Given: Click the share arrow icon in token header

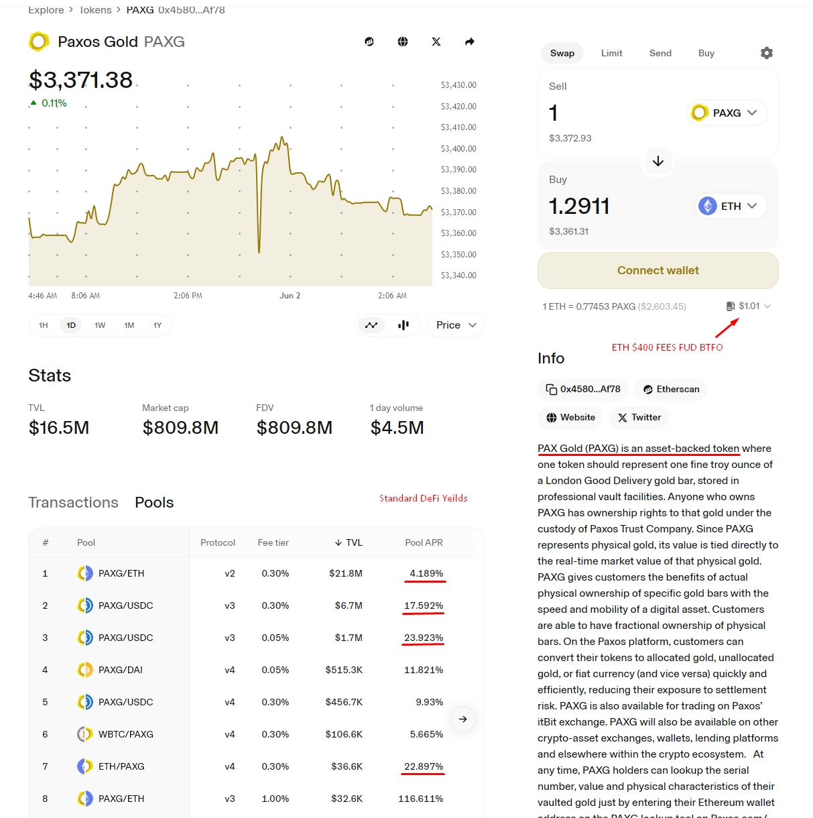Looking at the screenshot, I should 470,42.
